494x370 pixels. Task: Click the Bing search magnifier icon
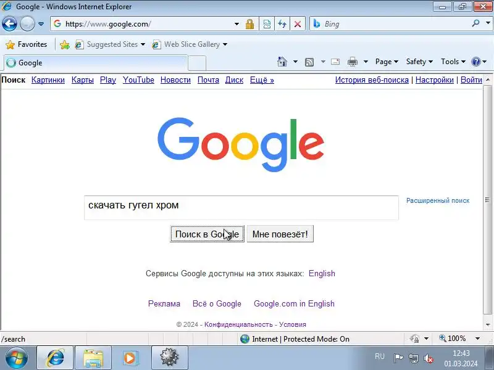475,23
